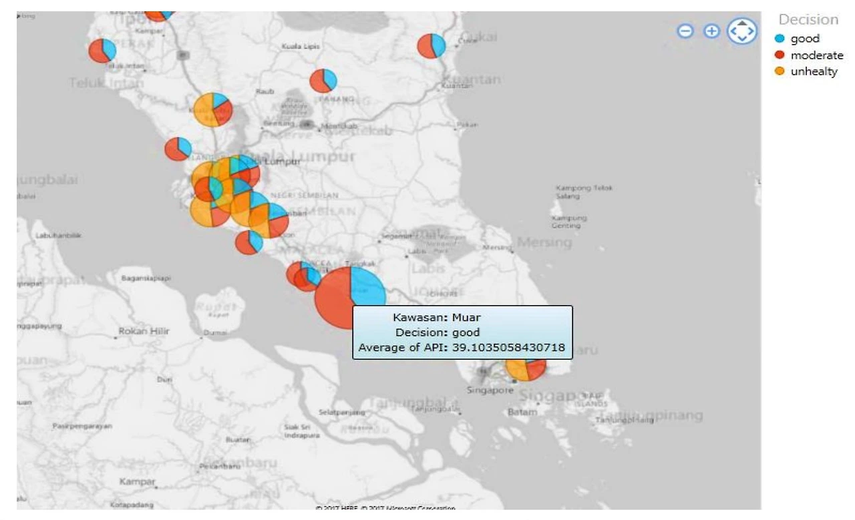
Task: Click the red swatch for moderate
Action: (x=780, y=55)
